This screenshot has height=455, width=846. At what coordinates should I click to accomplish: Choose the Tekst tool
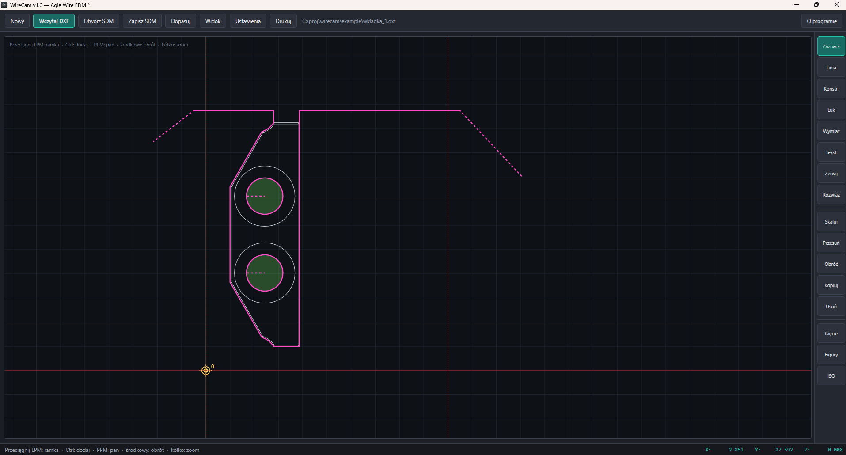tap(831, 152)
